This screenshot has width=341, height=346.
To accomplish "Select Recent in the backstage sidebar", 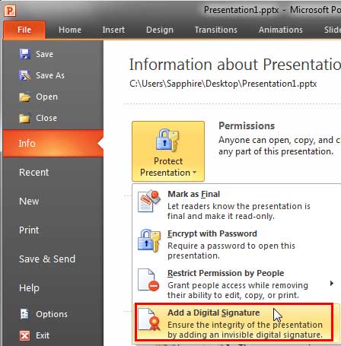I will [34, 173].
